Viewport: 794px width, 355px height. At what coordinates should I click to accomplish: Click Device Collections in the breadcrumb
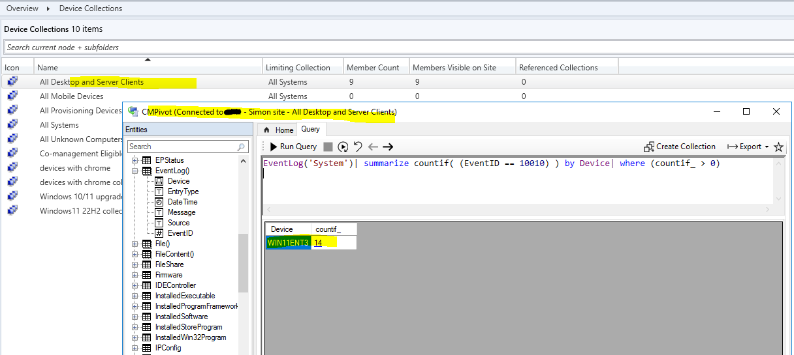pos(90,8)
